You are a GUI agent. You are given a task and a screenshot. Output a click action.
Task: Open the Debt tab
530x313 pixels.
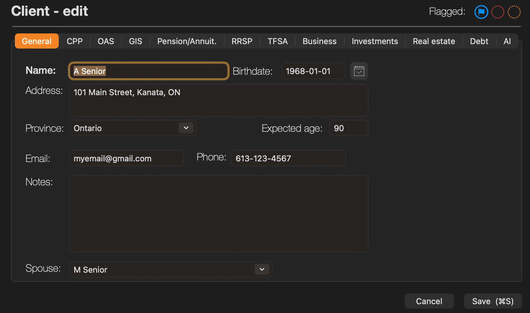point(479,41)
